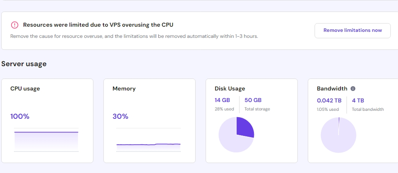Click the Disk Usage pie chart
The image size is (398, 173).
(x=236, y=135)
